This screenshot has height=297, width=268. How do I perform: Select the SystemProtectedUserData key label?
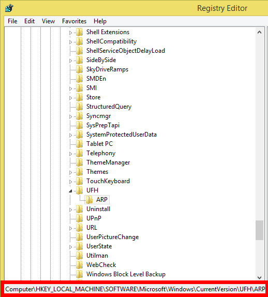122,135
